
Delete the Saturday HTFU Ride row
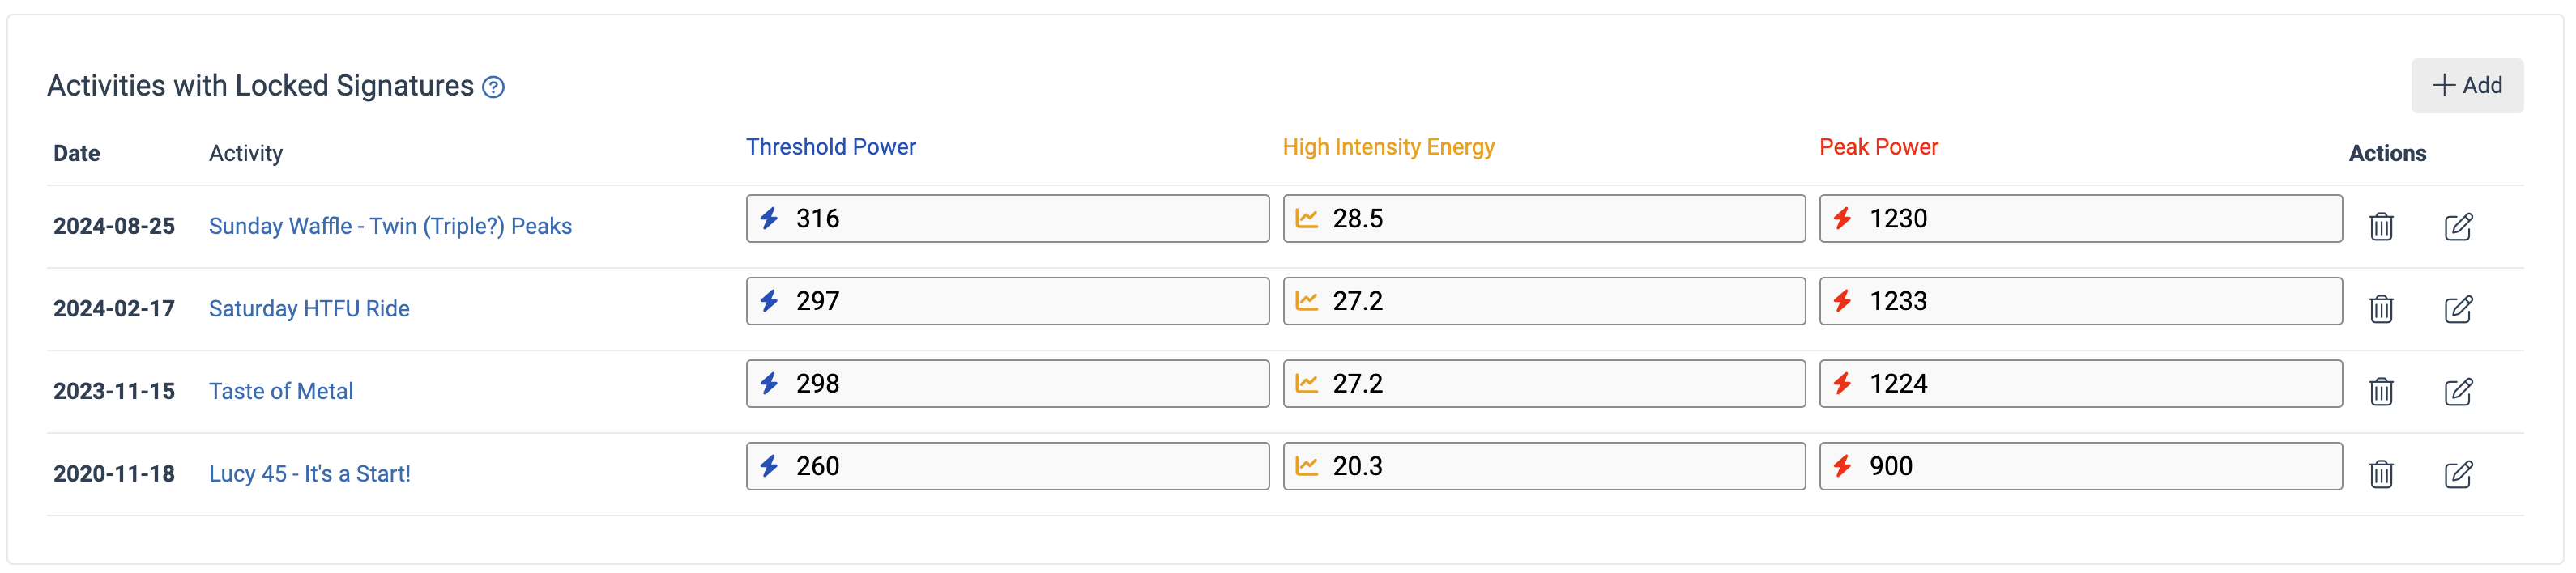[2381, 309]
